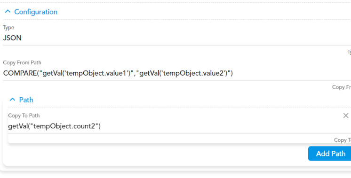Click the Path section heading text
The width and height of the screenshot is (351, 178).
(26, 100)
